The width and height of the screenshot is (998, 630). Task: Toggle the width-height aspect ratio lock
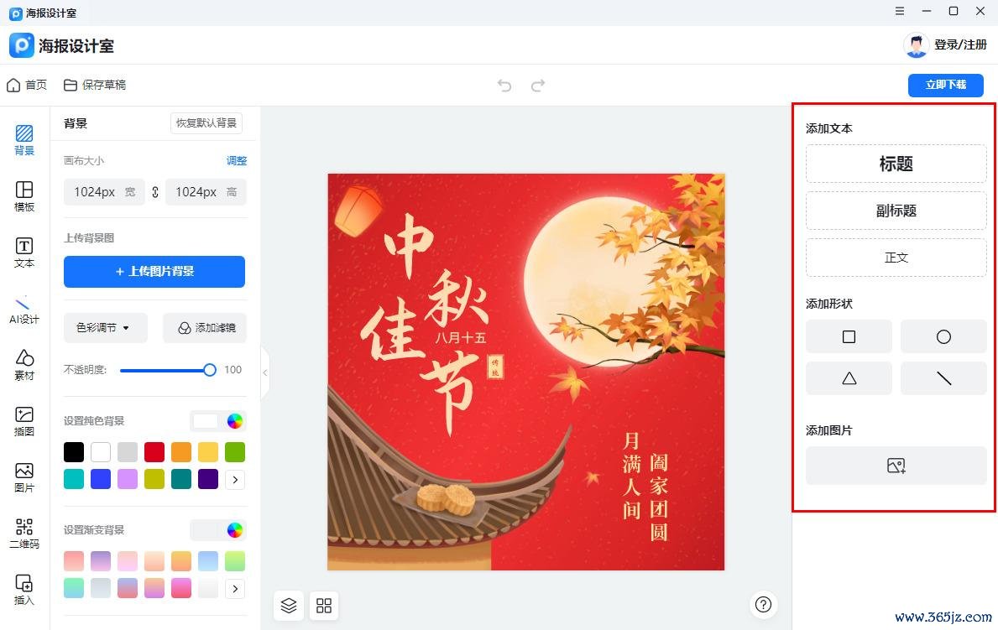(x=154, y=191)
